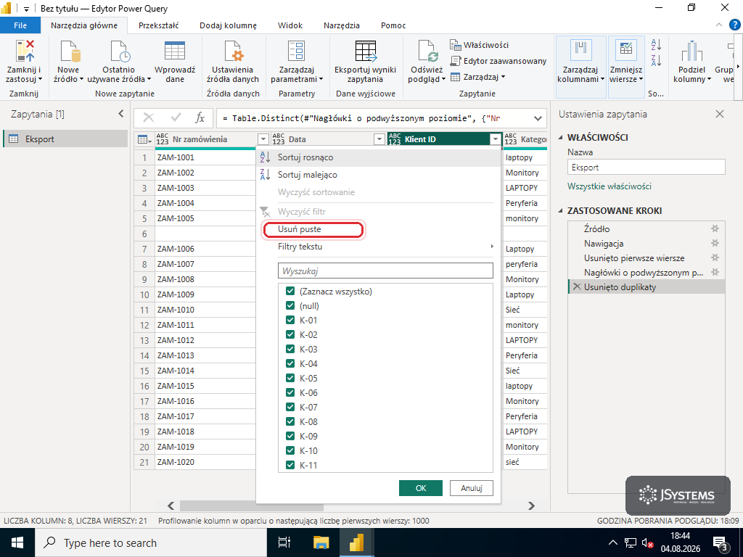Cancel the filter with Anuluj

pos(472,488)
